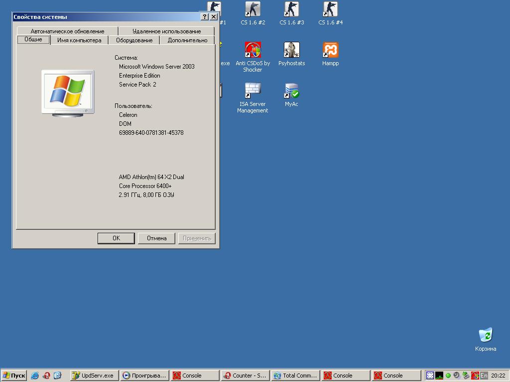Screen dimensions: 510x382
Task: Click the Отмена button
Action: 156,238
